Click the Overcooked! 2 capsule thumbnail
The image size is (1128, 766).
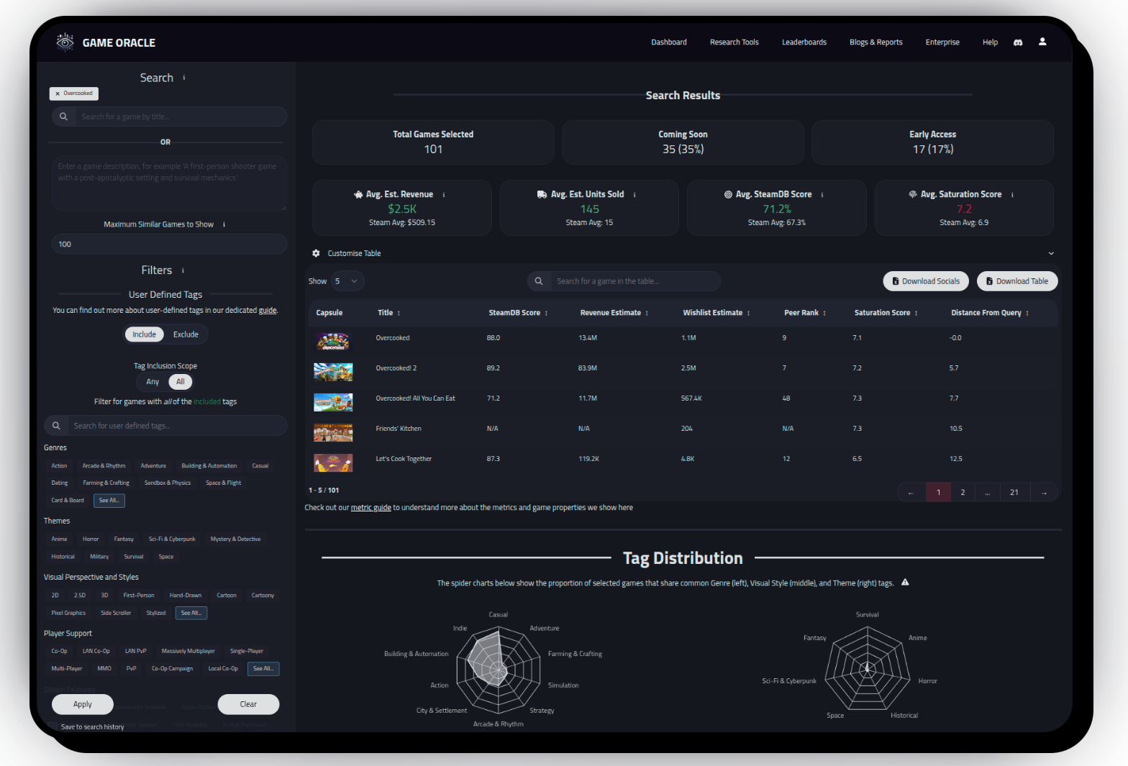coord(333,371)
